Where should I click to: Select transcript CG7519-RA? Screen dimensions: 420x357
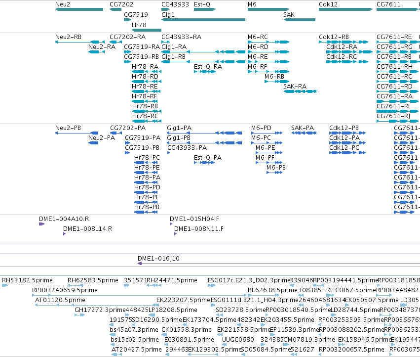(x=127, y=52)
